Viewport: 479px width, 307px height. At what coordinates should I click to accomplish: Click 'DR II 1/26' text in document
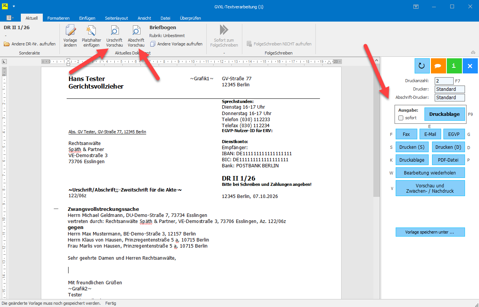[x=239, y=178]
